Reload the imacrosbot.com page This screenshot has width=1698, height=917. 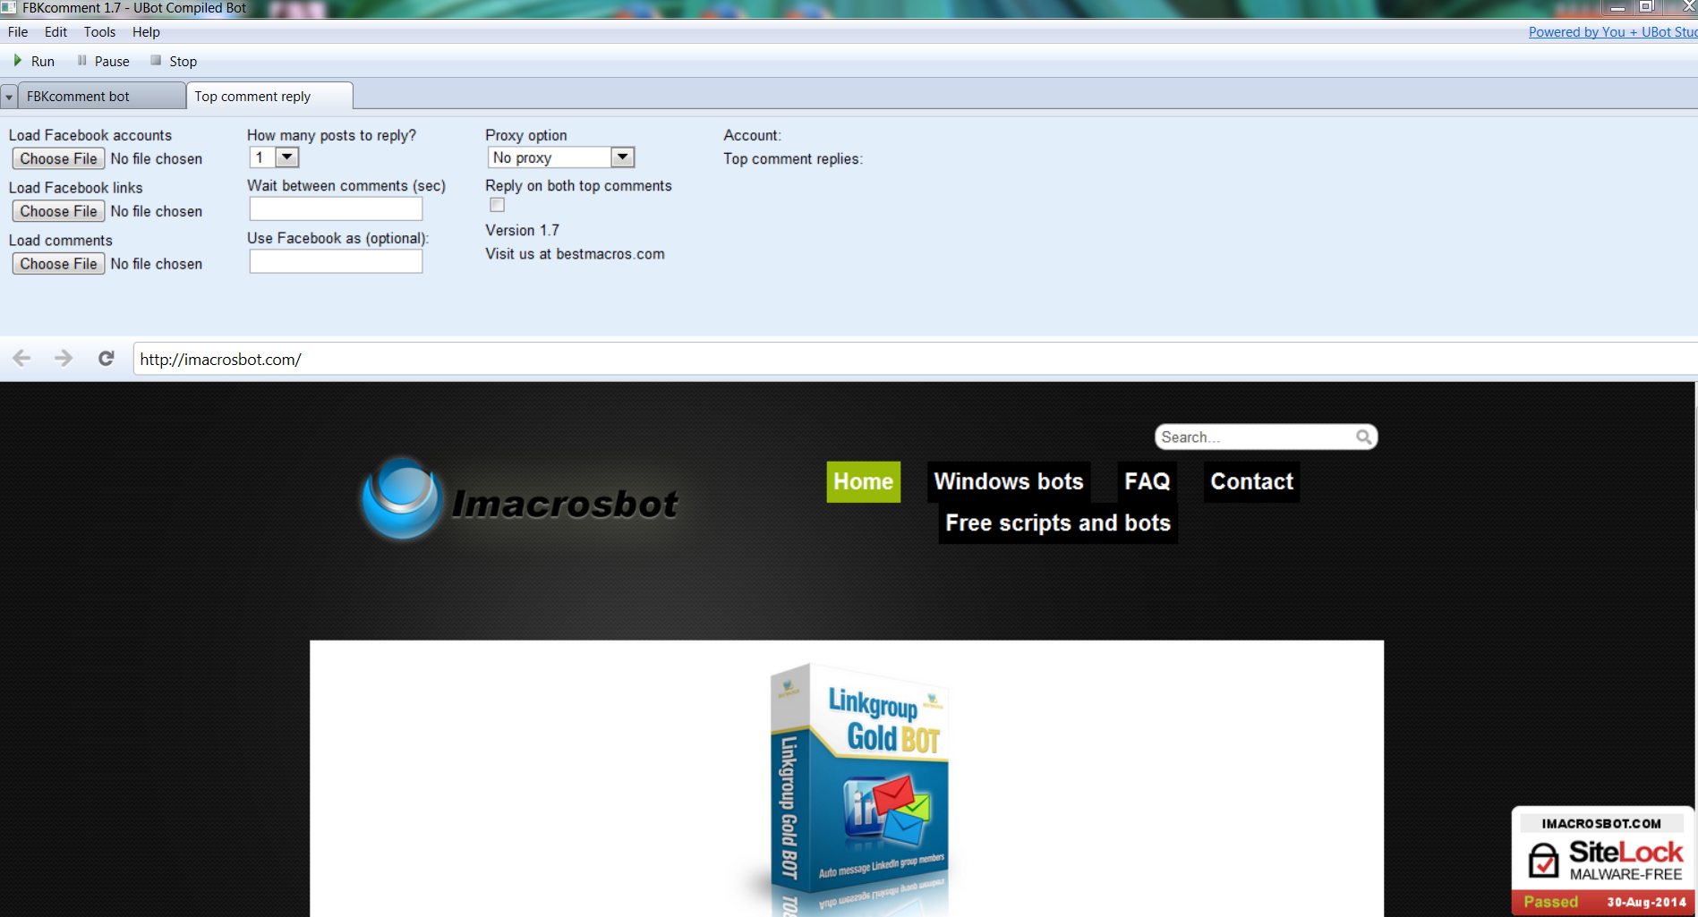click(x=106, y=359)
